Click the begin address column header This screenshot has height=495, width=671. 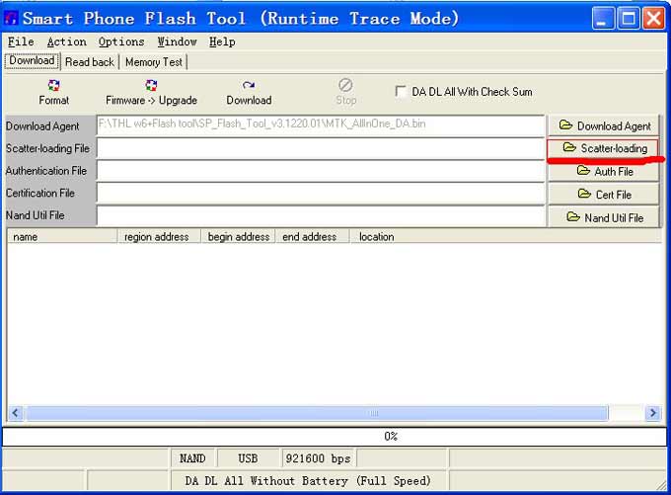coord(238,236)
